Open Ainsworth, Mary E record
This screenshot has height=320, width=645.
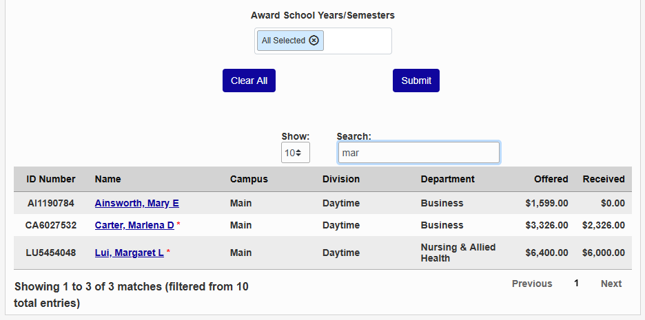(136, 203)
